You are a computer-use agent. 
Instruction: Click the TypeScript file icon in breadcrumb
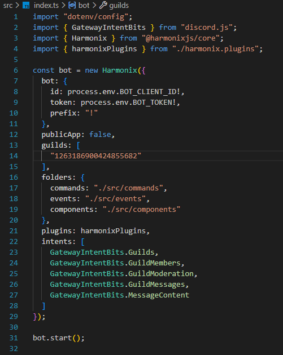coord(26,6)
